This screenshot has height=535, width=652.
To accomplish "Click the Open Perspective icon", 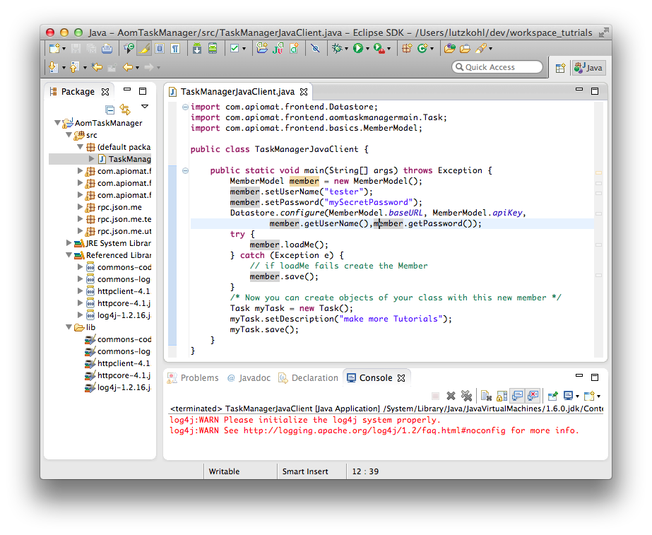I will click(560, 68).
